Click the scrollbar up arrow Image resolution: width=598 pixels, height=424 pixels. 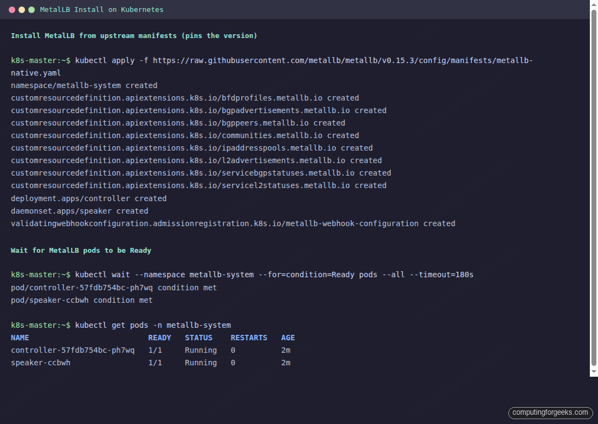594,4
